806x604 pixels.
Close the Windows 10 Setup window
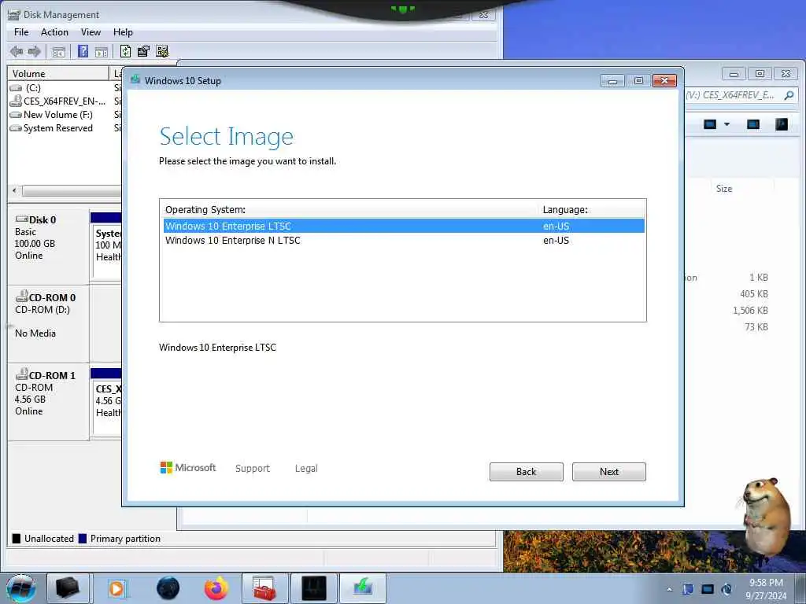(x=664, y=81)
